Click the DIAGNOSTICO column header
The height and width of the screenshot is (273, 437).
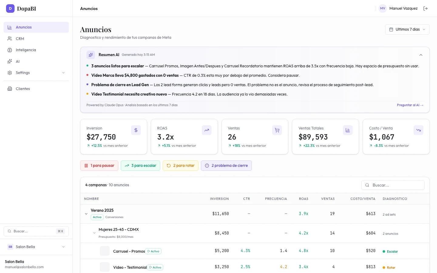(x=395, y=199)
